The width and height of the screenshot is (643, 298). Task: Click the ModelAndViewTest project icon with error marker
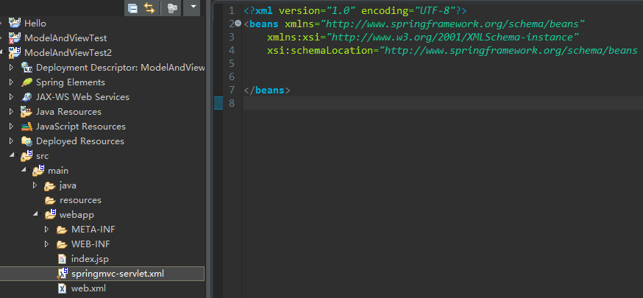[15, 38]
